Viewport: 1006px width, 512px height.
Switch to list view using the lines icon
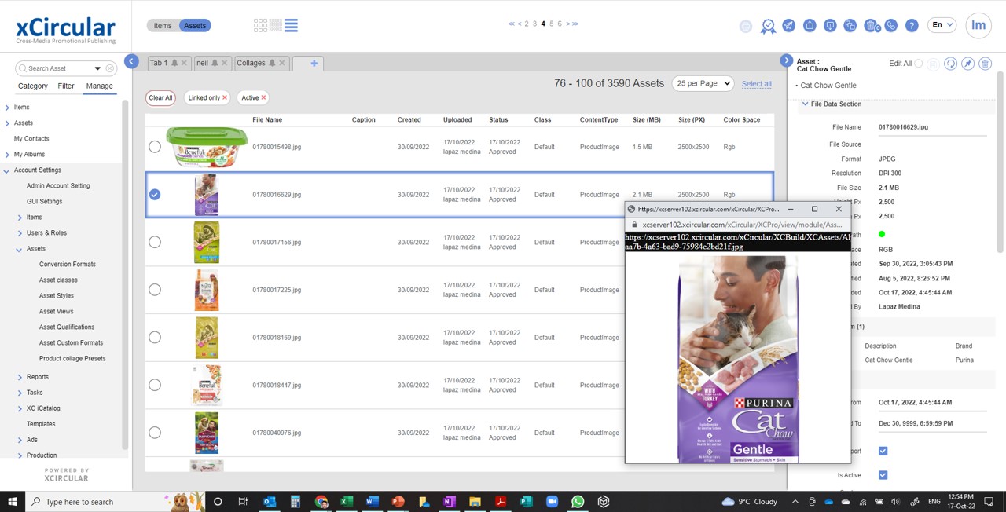pyautogui.click(x=291, y=24)
